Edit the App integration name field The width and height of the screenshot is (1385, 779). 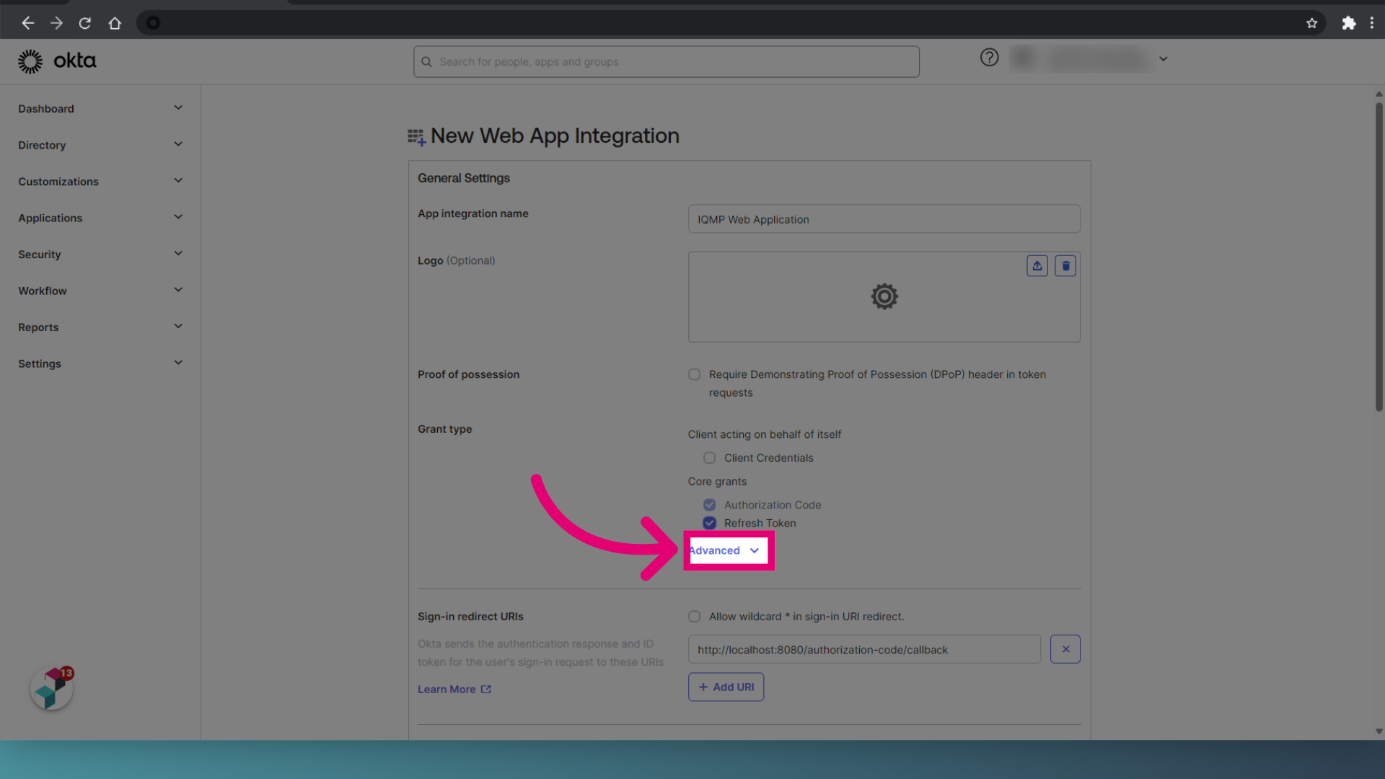tap(884, 219)
